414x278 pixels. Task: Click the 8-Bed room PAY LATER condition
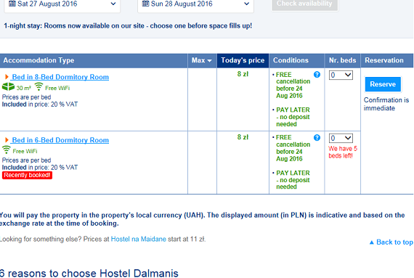[x=293, y=117]
